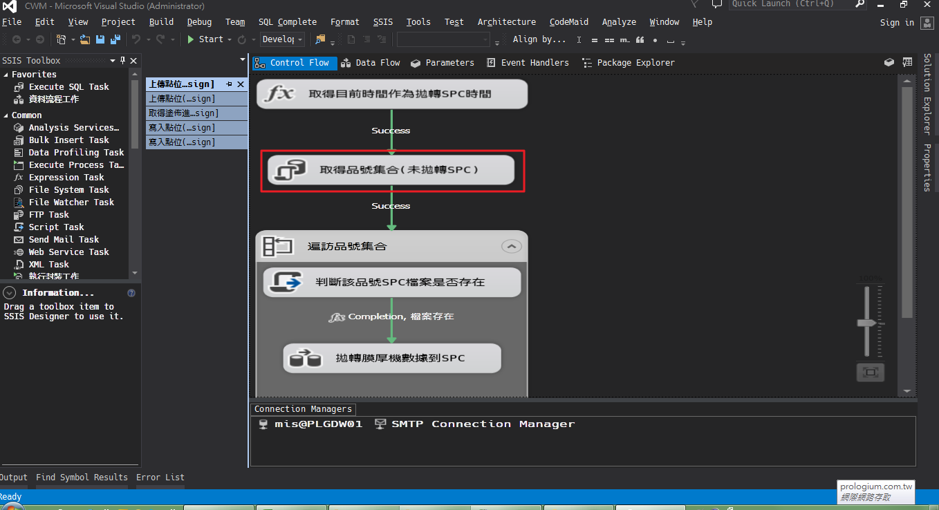Screen dimensions: 939x510
Task: Select the 取得品號集合(未拋轉SPC) task
Action: point(391,170)
